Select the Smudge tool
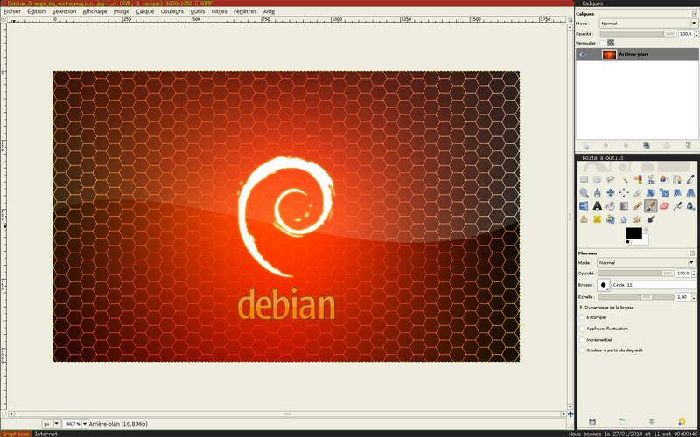 638,219
